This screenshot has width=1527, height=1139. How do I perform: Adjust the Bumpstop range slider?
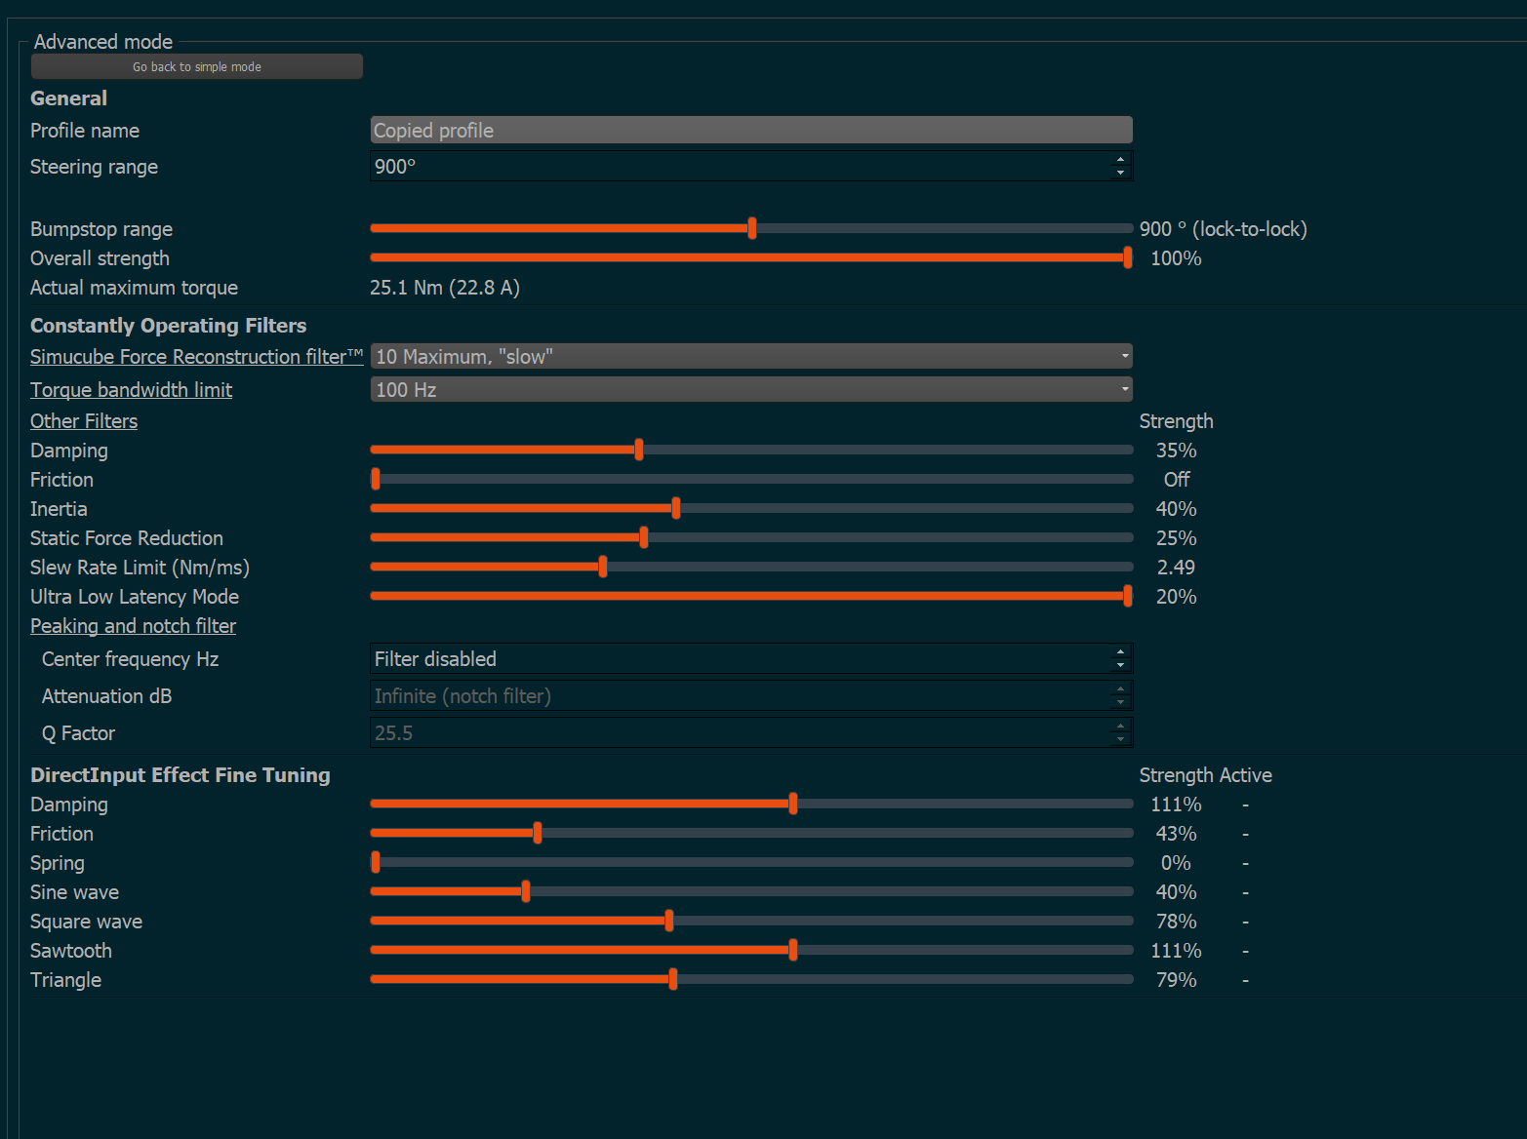pyautogui.click(x=751, y=228)
